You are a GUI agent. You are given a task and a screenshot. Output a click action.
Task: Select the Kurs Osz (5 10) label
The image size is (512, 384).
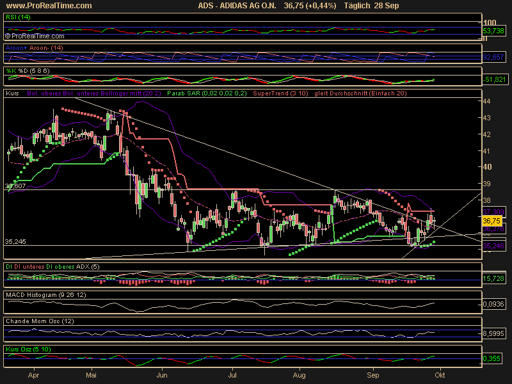(28, 349)
